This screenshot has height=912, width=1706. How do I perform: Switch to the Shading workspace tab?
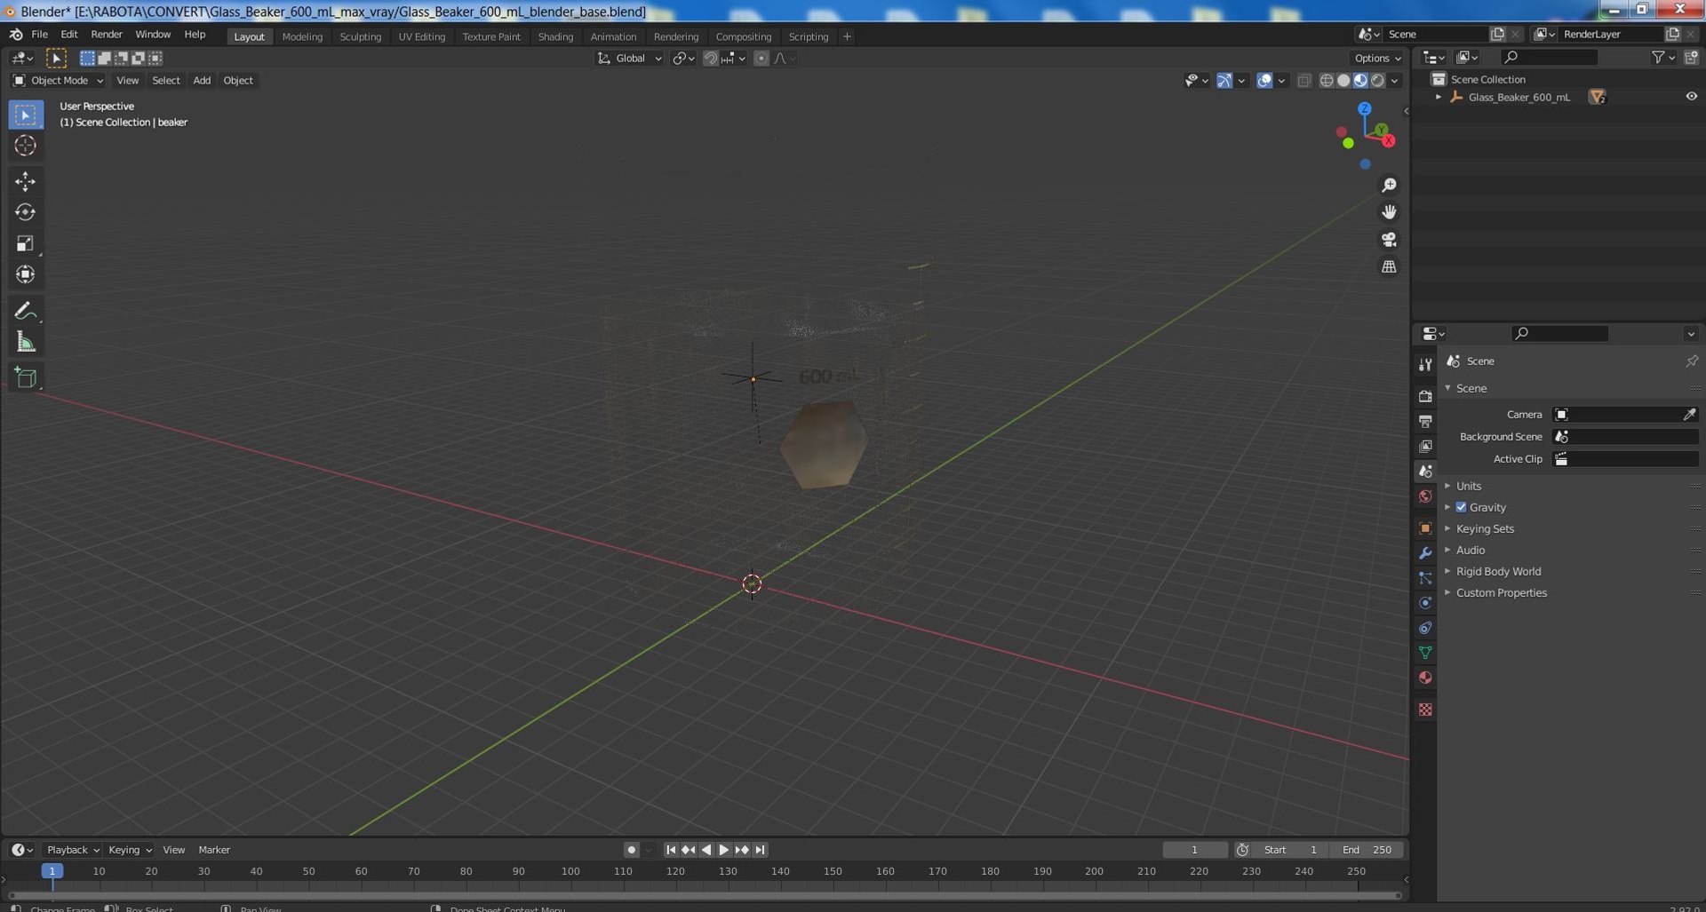pos(555,36)
